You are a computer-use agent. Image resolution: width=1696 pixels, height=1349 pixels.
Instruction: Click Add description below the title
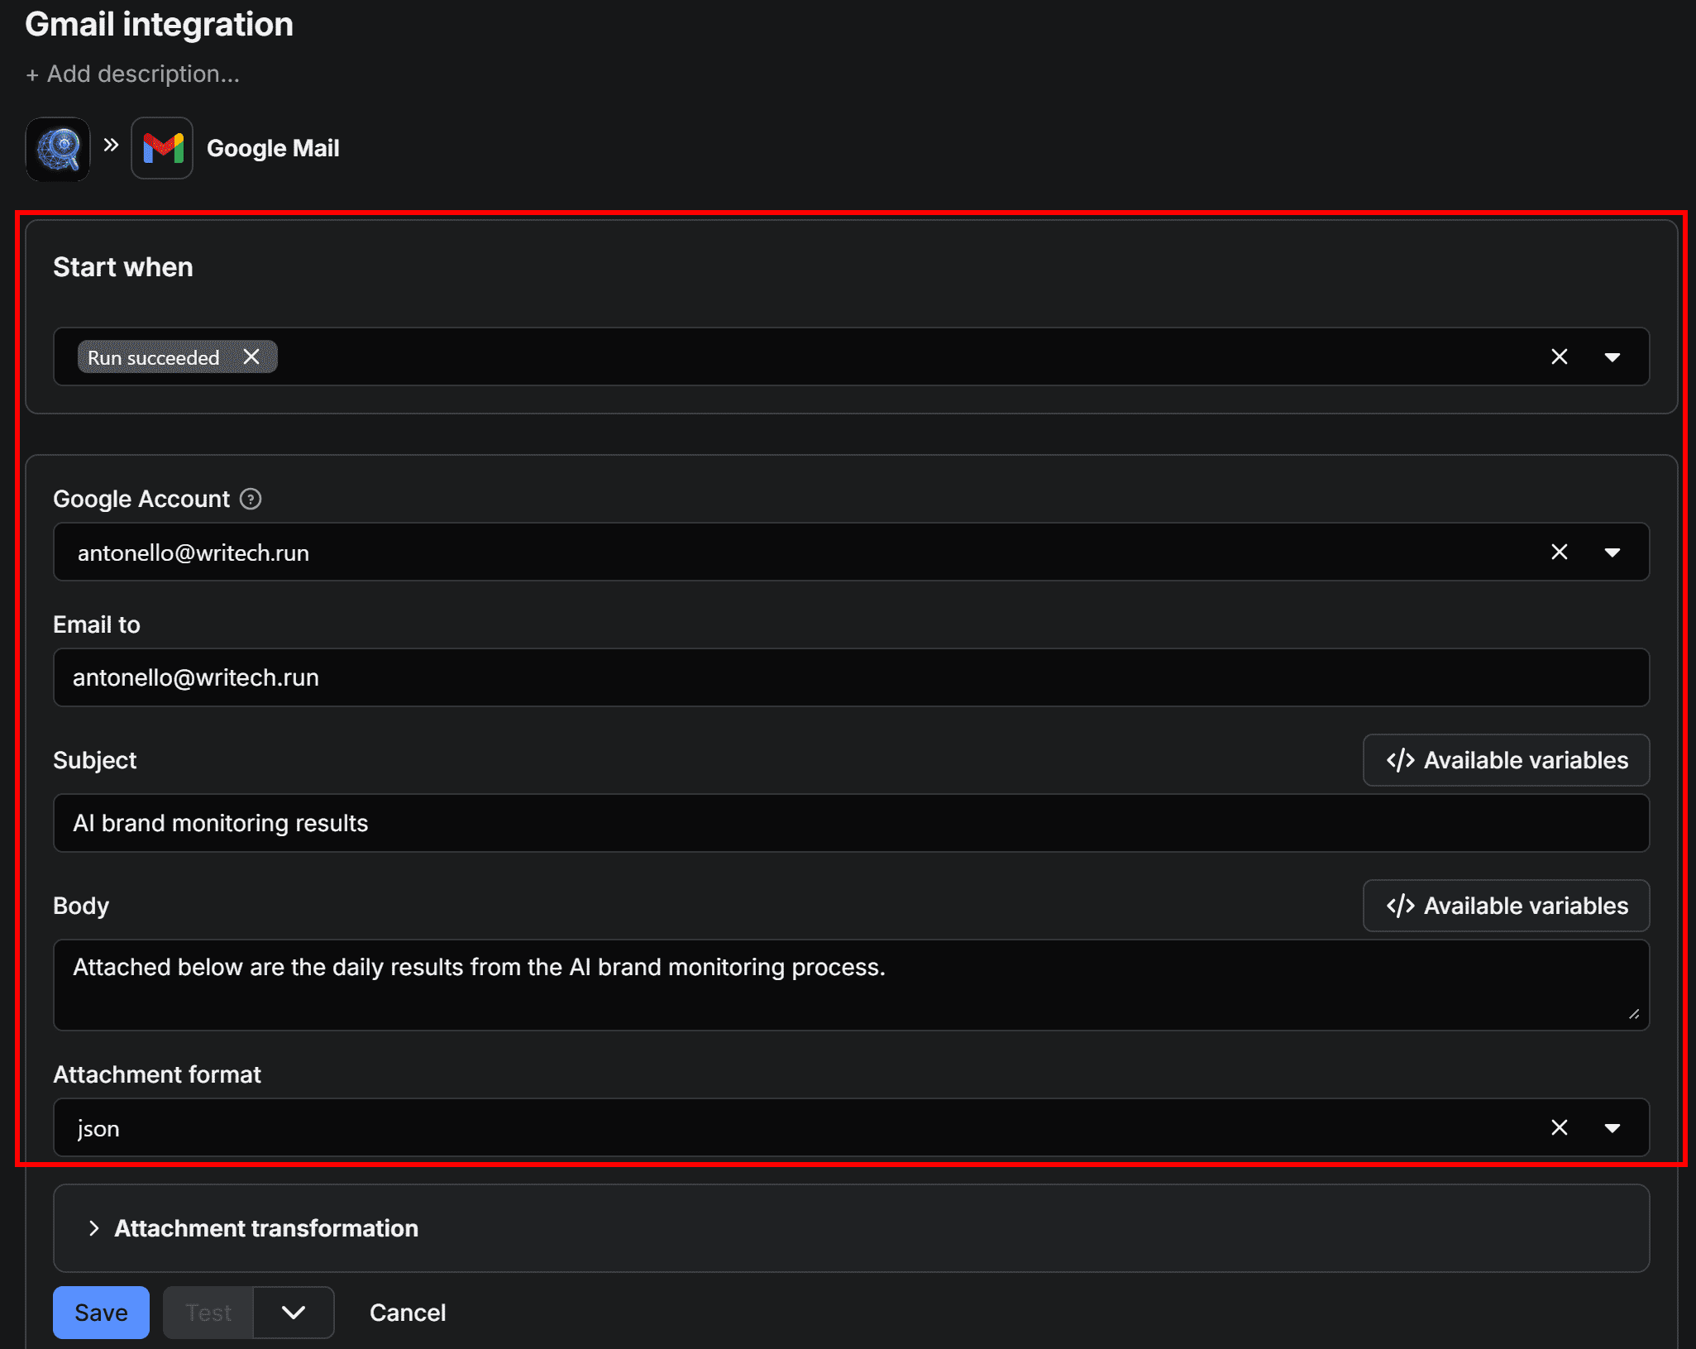pyautogui.click(x=133, y=73)
